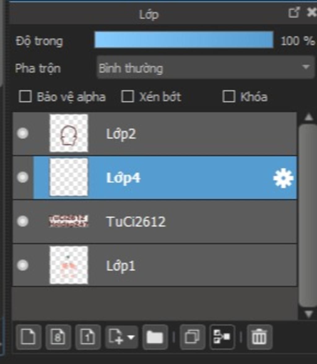The image size is (317, 364).
Task: Merge layer down with lower layer
Action: tap(222, 337)
